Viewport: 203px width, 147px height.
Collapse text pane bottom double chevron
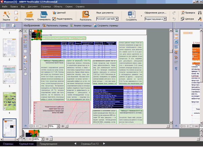[176, 126]
